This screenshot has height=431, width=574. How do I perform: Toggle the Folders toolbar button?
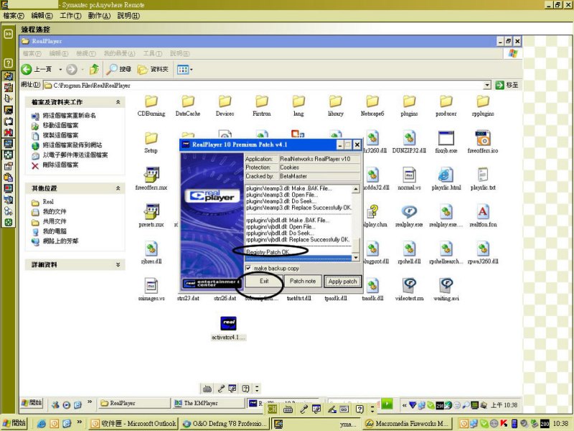coord(153,69)
